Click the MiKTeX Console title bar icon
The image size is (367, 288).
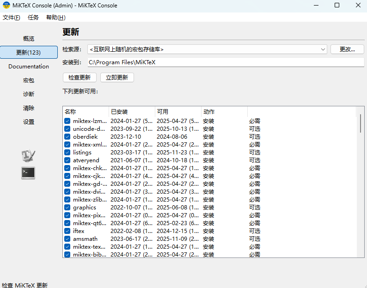pyautogui.click(x=6, y=6)
